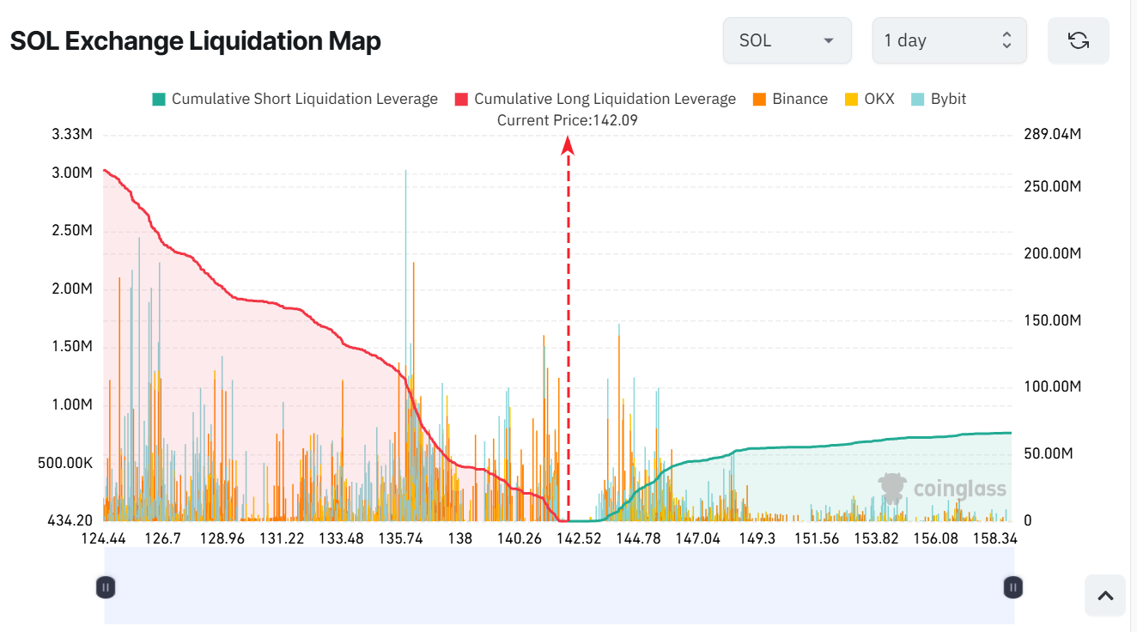Click the 124.44 x-axis label
Screen dimensions: 1137x632
(103, 538)
